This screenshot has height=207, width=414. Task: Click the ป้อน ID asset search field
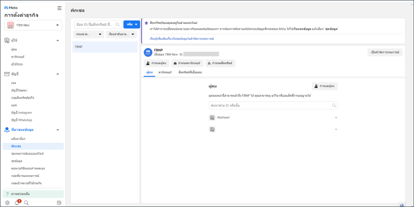point(98,24)
